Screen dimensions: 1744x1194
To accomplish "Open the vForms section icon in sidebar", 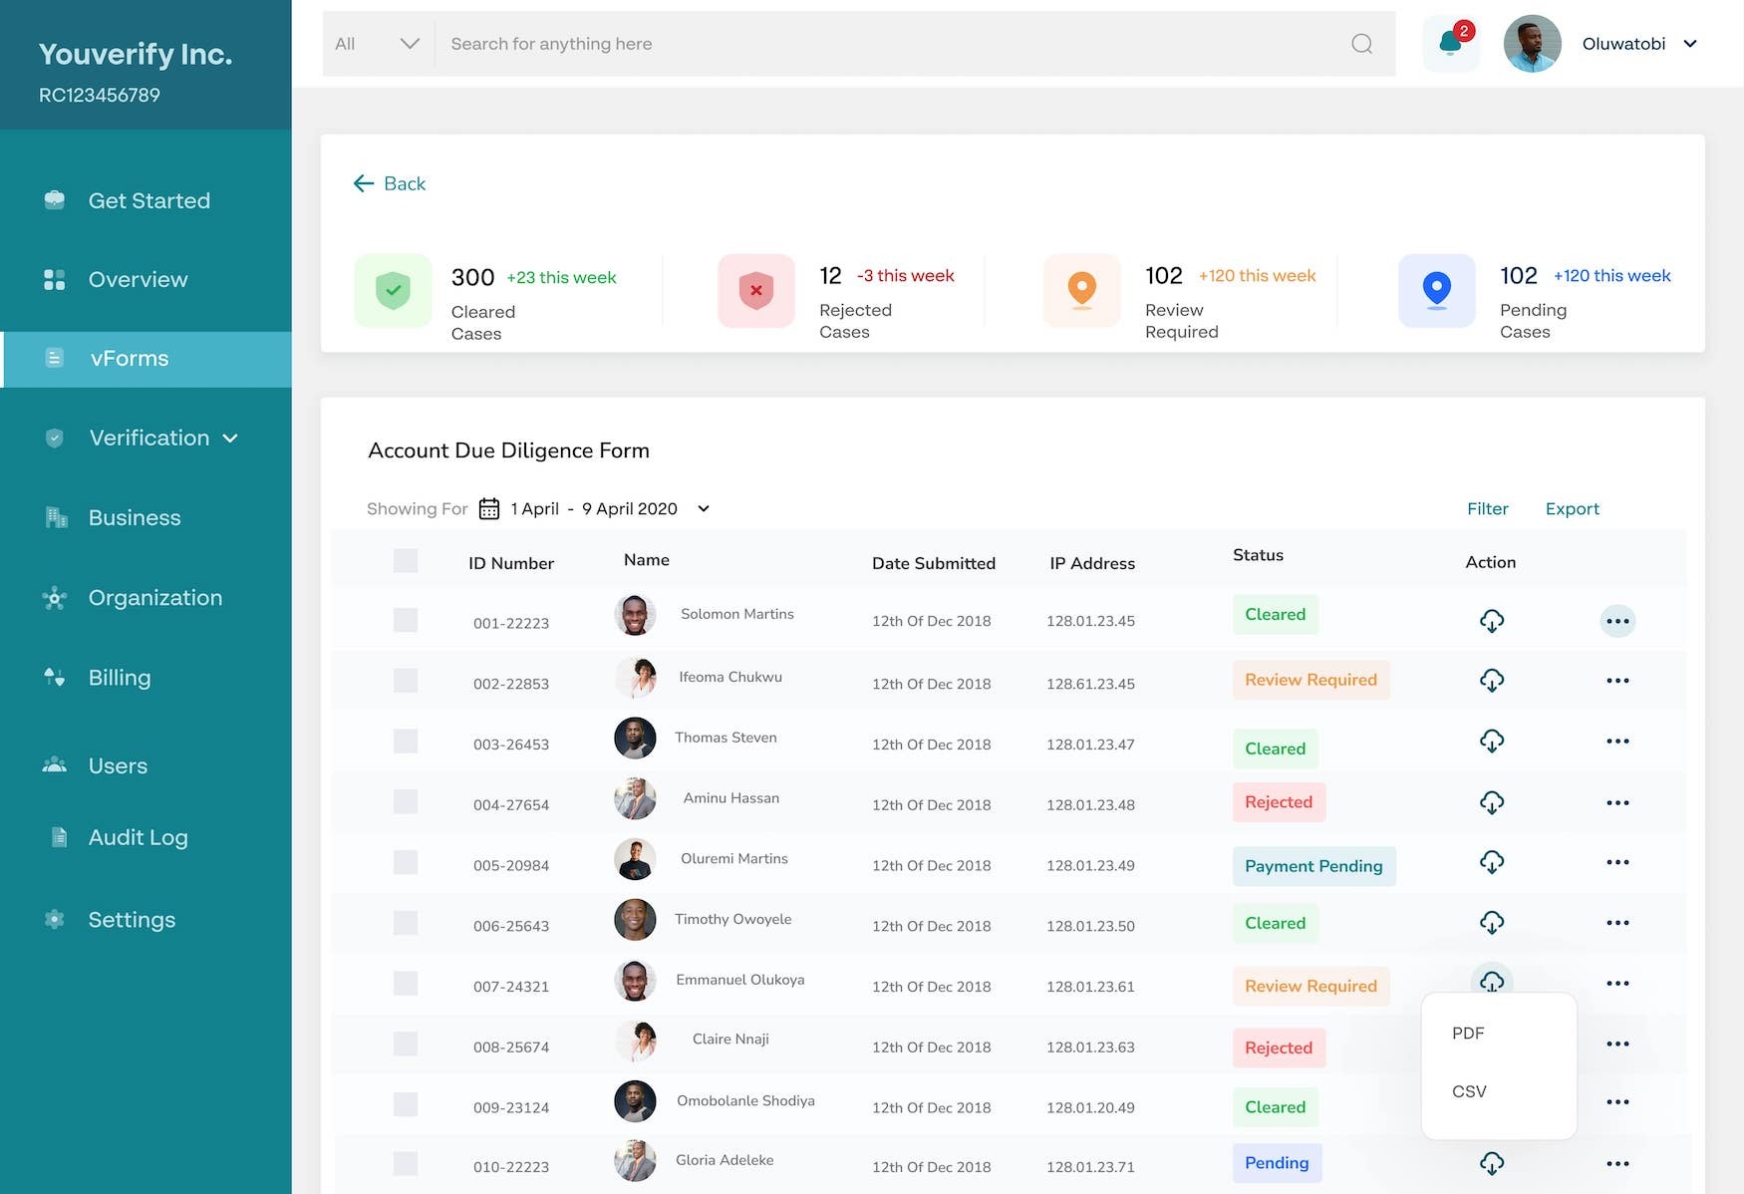I will tap(53, 358).
